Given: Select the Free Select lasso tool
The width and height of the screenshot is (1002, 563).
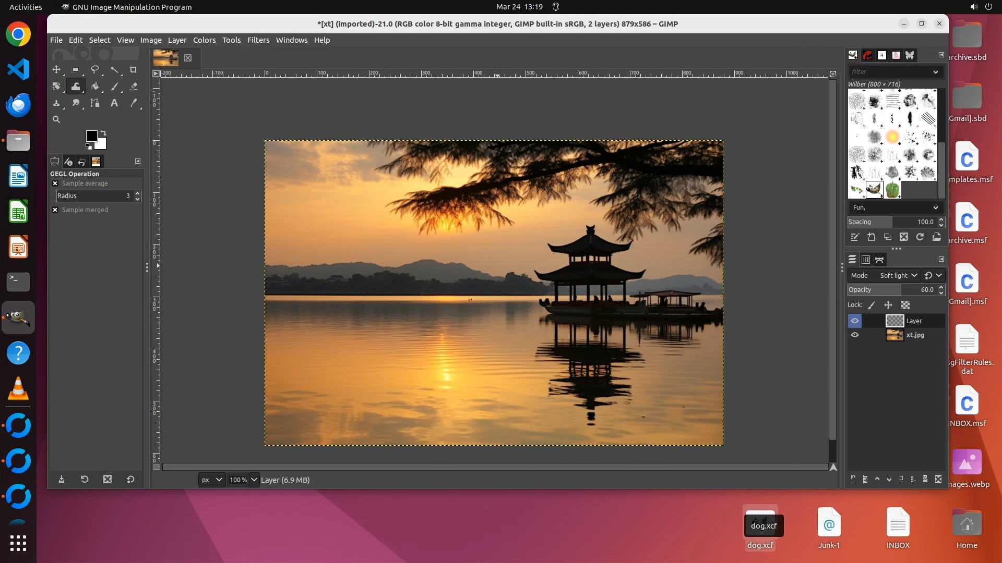Looking at the screenshot, I should (95, 69).
